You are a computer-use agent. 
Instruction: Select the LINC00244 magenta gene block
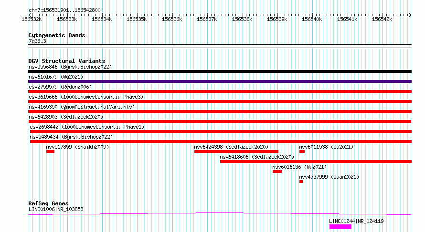point(340,227)
